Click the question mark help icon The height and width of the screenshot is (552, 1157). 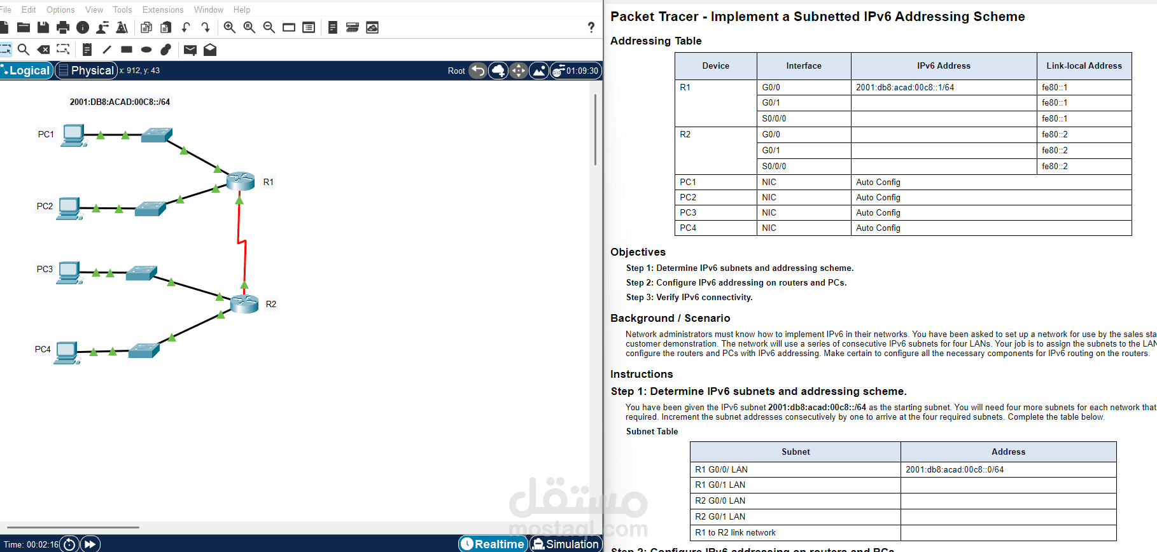tap(591, 27)
